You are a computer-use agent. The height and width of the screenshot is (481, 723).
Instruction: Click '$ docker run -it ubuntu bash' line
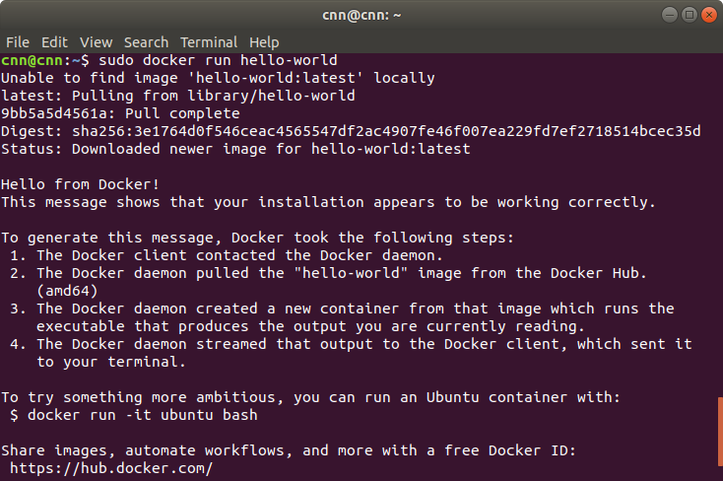(134, 415)
